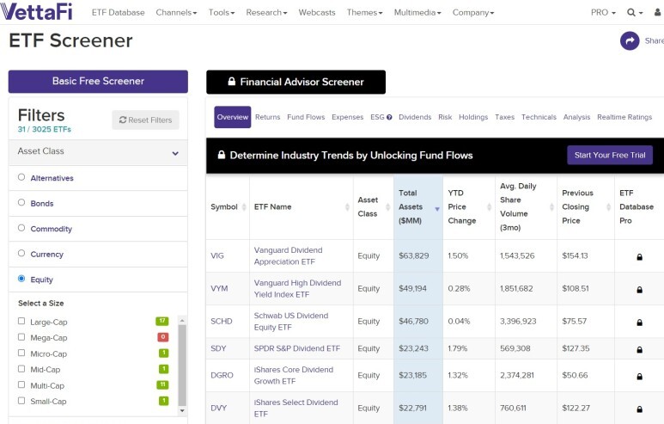
Task: Switch to the Holdings tab
Action: (473, 117)
